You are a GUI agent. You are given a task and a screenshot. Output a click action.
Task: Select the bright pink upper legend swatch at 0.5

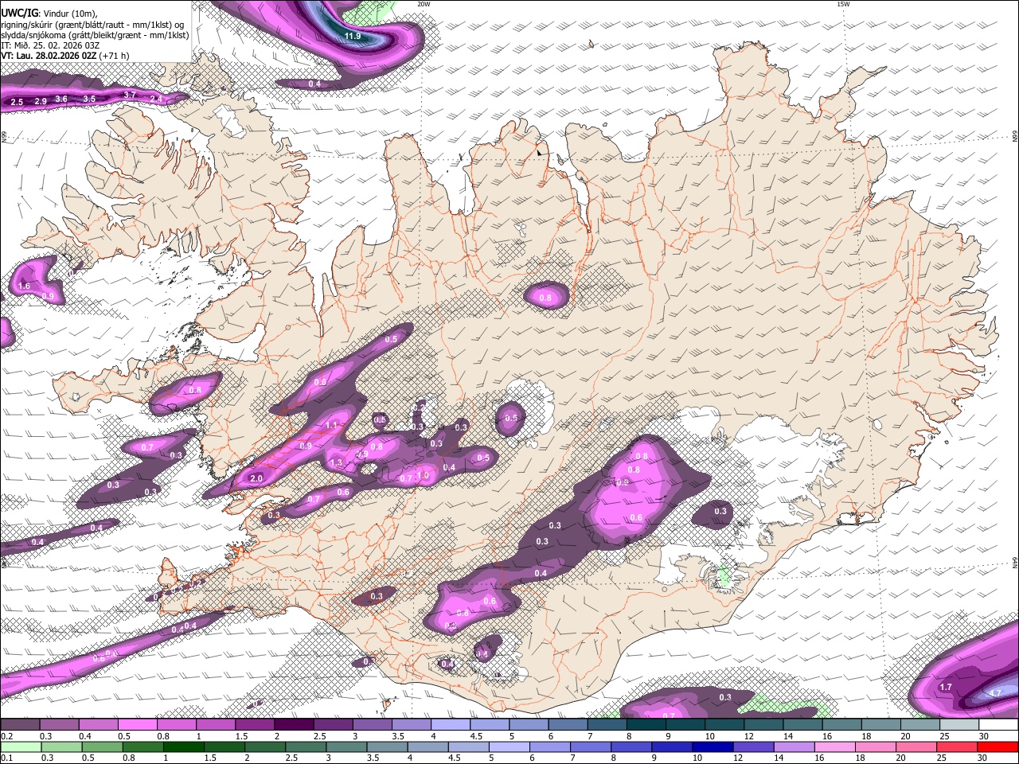pyautogui.click(x=138, y=725)
